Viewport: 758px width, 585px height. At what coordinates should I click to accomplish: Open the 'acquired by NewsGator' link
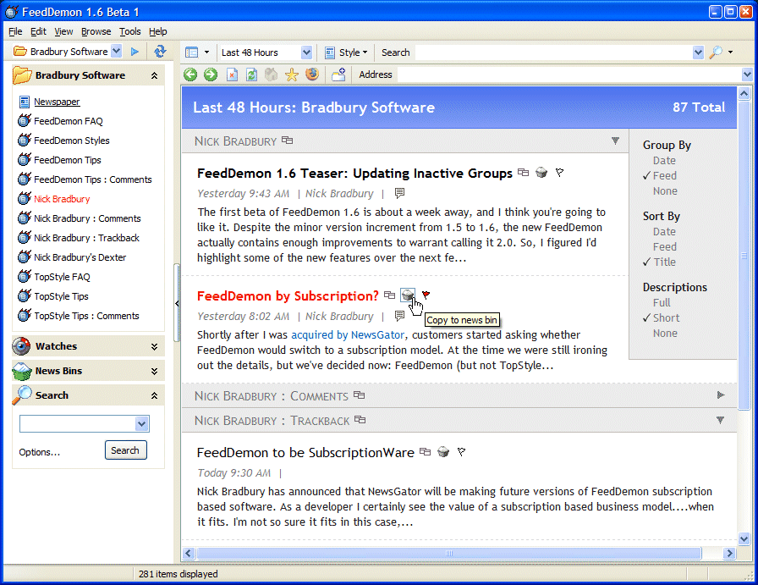point(347,335)
